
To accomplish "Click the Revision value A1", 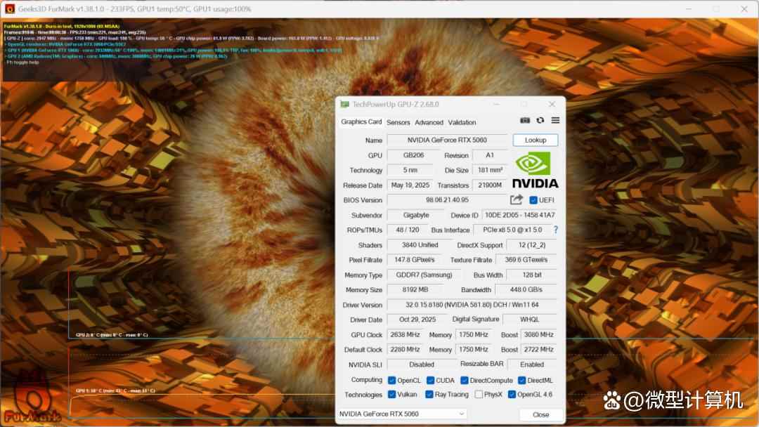I will point(490,155).
